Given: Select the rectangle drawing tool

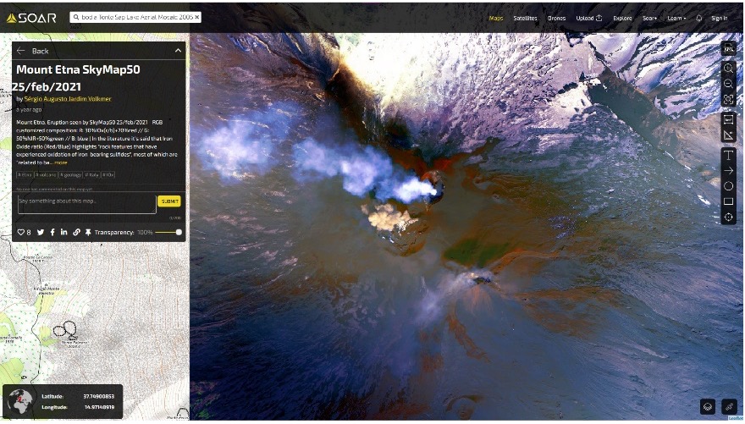Looking at the screenshot, I should pos(728,201).
